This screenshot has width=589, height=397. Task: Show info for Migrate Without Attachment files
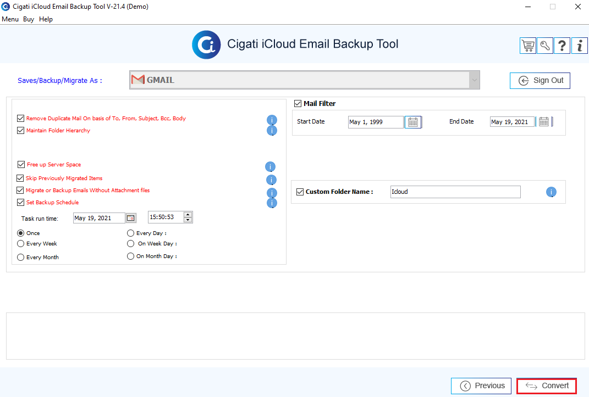click(272, 193)
